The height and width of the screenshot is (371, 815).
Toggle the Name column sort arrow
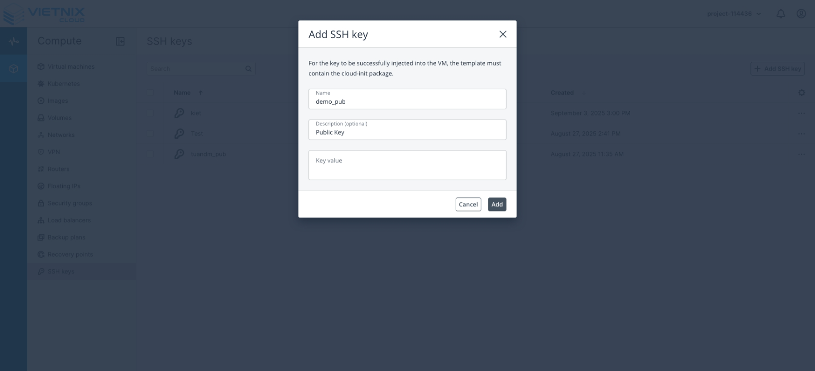pyautogui.click(x=200, y=92)
